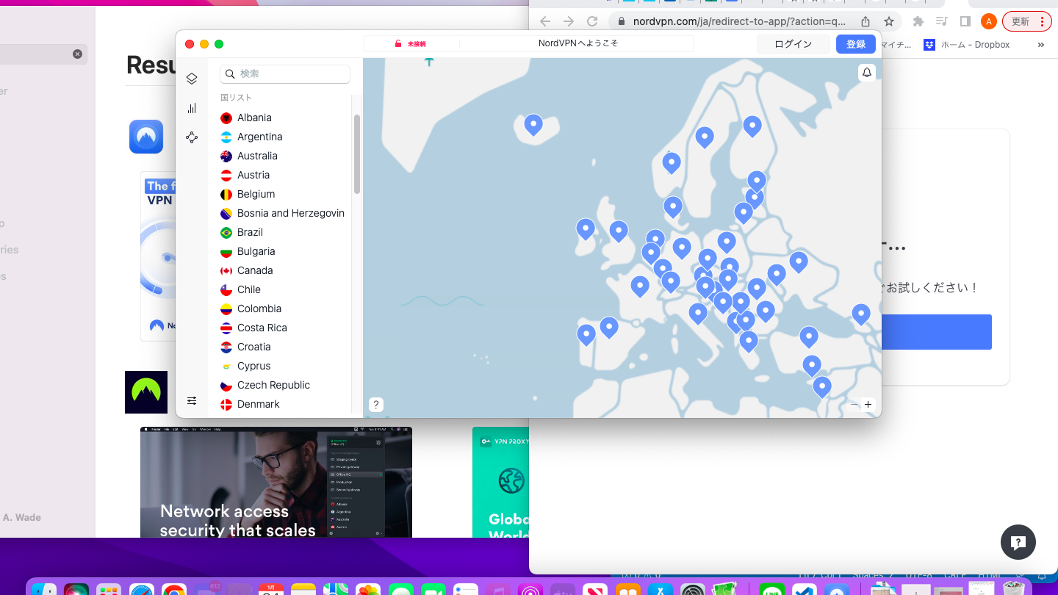Screen dimensions: 1058x595
Task: Open Chrome from the Dock
Action: click(x=174, y=589)
